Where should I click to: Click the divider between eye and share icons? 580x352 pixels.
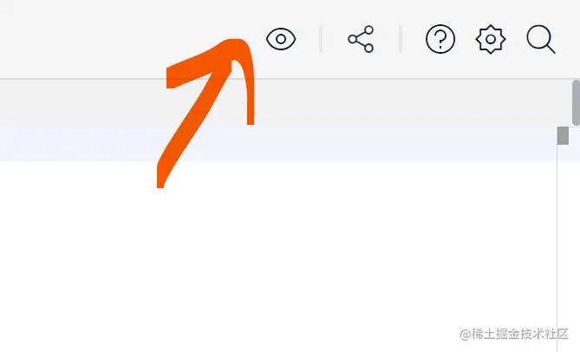pyautogui.click(x=321, y=39)
